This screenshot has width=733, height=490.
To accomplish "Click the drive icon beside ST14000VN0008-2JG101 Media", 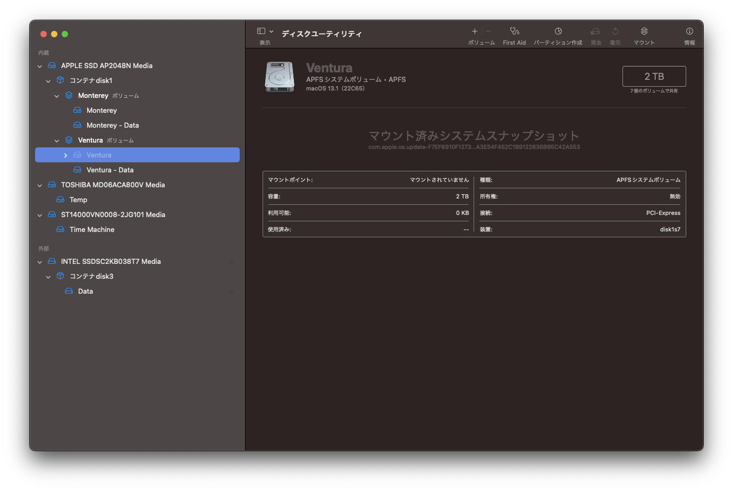I will [52, 214].
